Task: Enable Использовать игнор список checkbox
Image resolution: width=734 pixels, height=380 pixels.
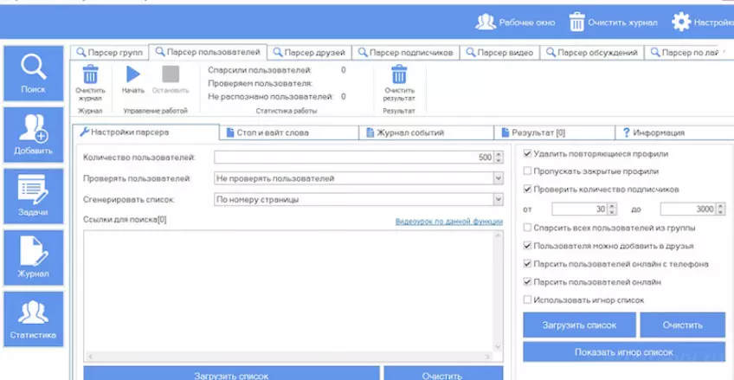Action: [528, 300]
